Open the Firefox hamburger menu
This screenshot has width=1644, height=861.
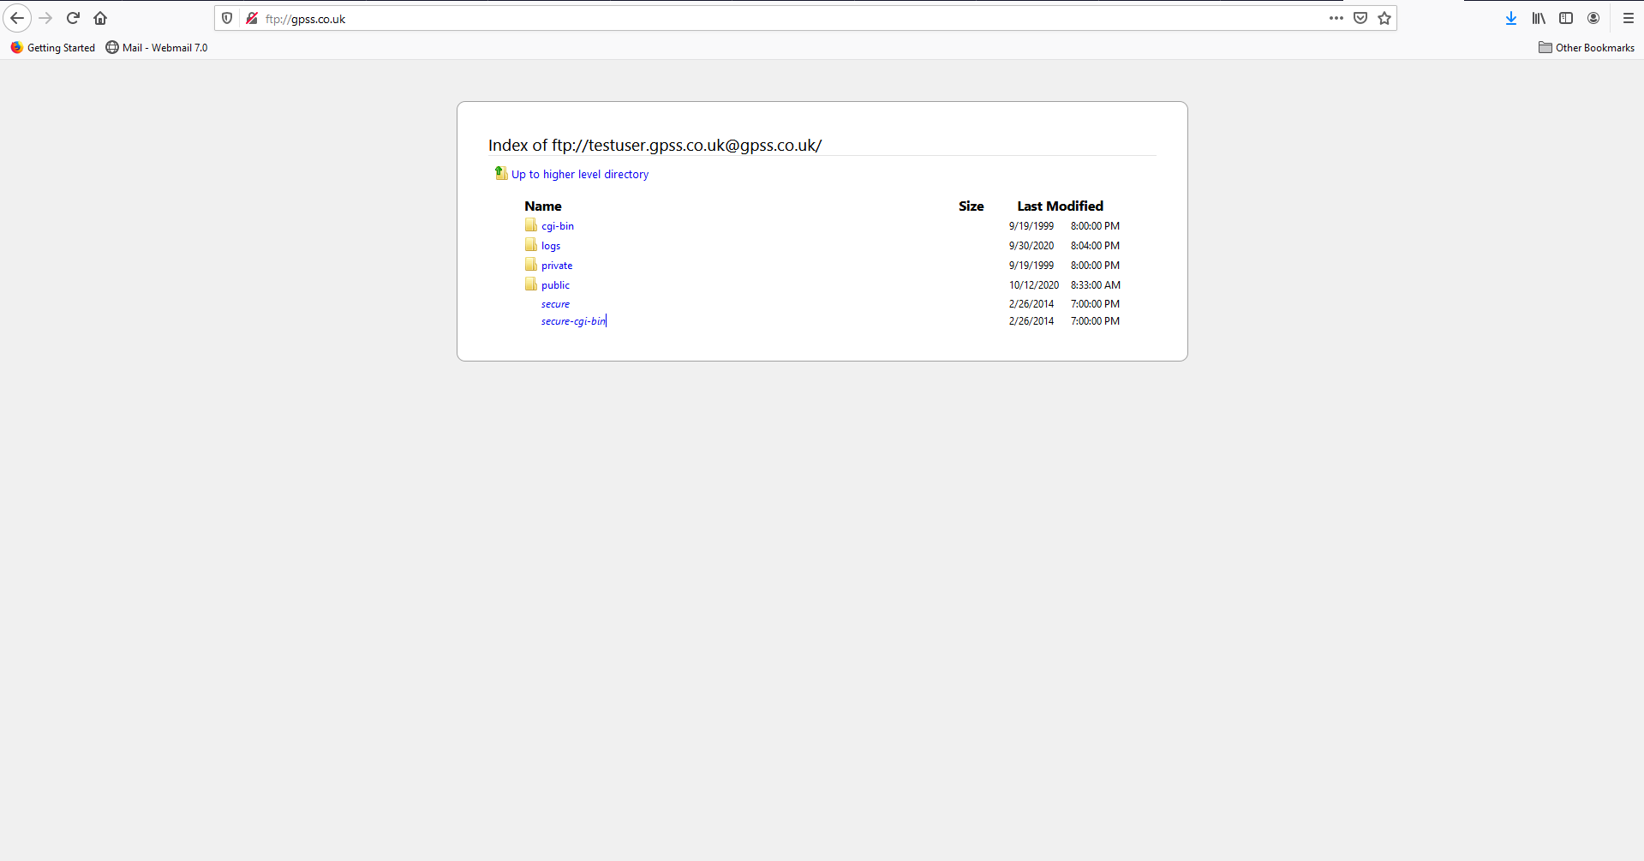click(1628, 18)
